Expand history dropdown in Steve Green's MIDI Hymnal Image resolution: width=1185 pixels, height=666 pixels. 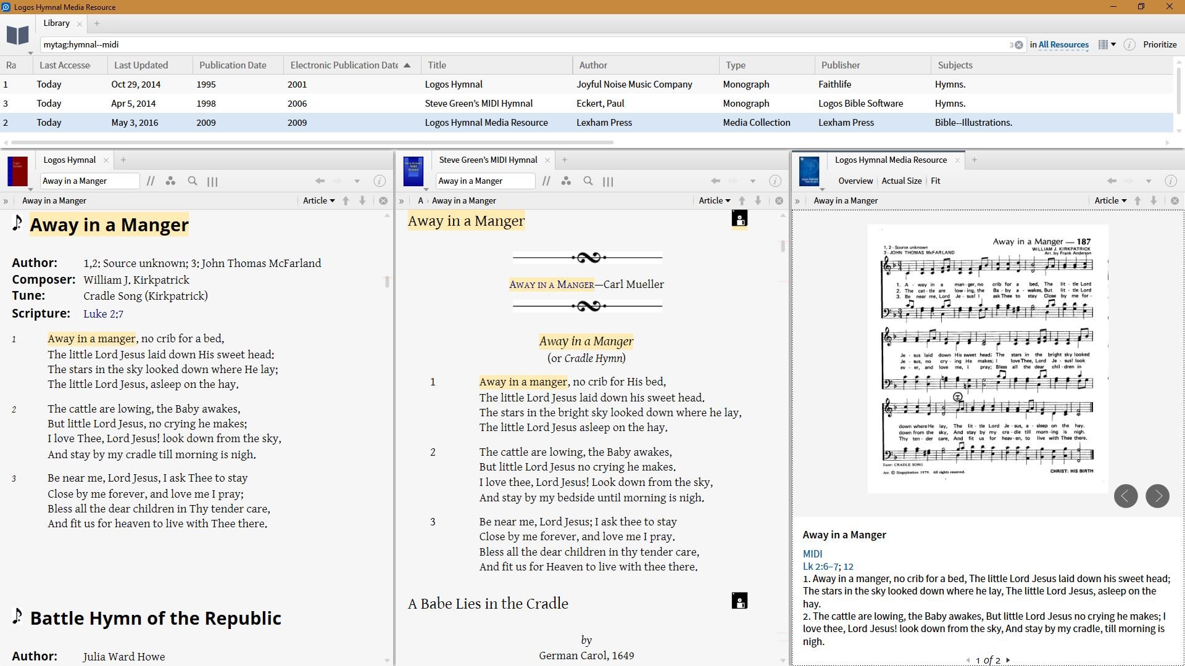752,181
